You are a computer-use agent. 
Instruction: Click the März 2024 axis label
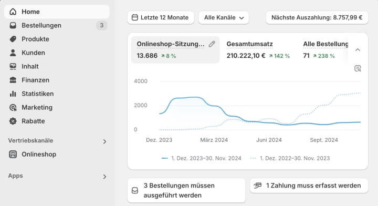[x=214, y=140]
